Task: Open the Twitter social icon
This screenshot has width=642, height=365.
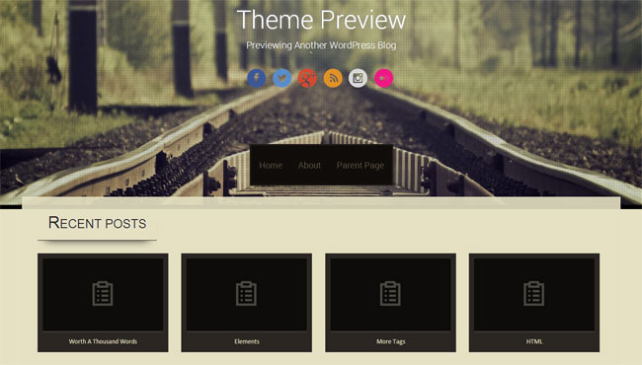Action: pyautogui.click(x=282, y=78)
